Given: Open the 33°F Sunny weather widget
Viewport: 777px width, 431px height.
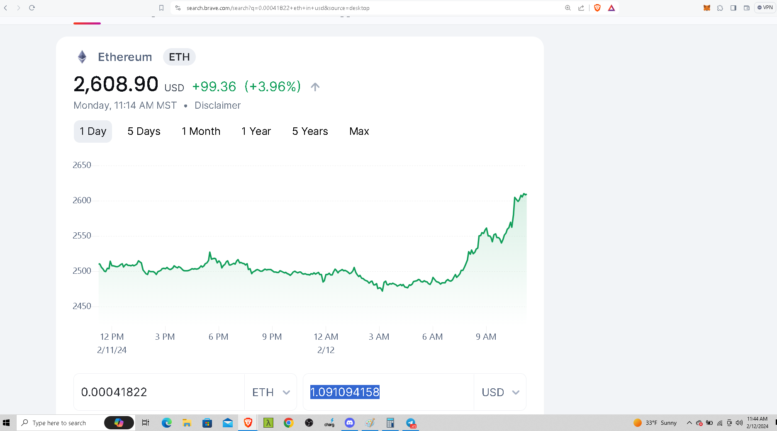Looking at the screenshot, I should [655, 423].
